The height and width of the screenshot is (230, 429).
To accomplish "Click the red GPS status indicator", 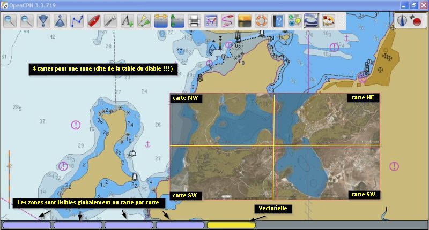I will click(x=417, y=21).
